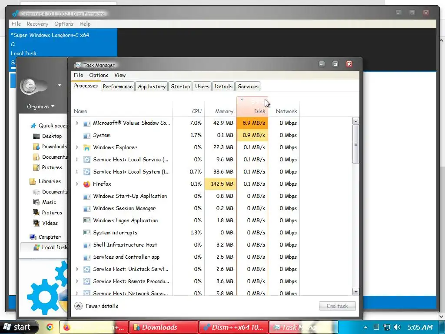Click the Desktop icon in Explorer sidebar
The width and height of the screenshot is (445, 334).
pos(37,136)
